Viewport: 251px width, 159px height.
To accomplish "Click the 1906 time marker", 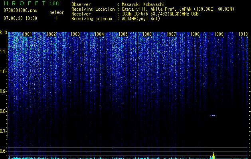I will (147, 34).
